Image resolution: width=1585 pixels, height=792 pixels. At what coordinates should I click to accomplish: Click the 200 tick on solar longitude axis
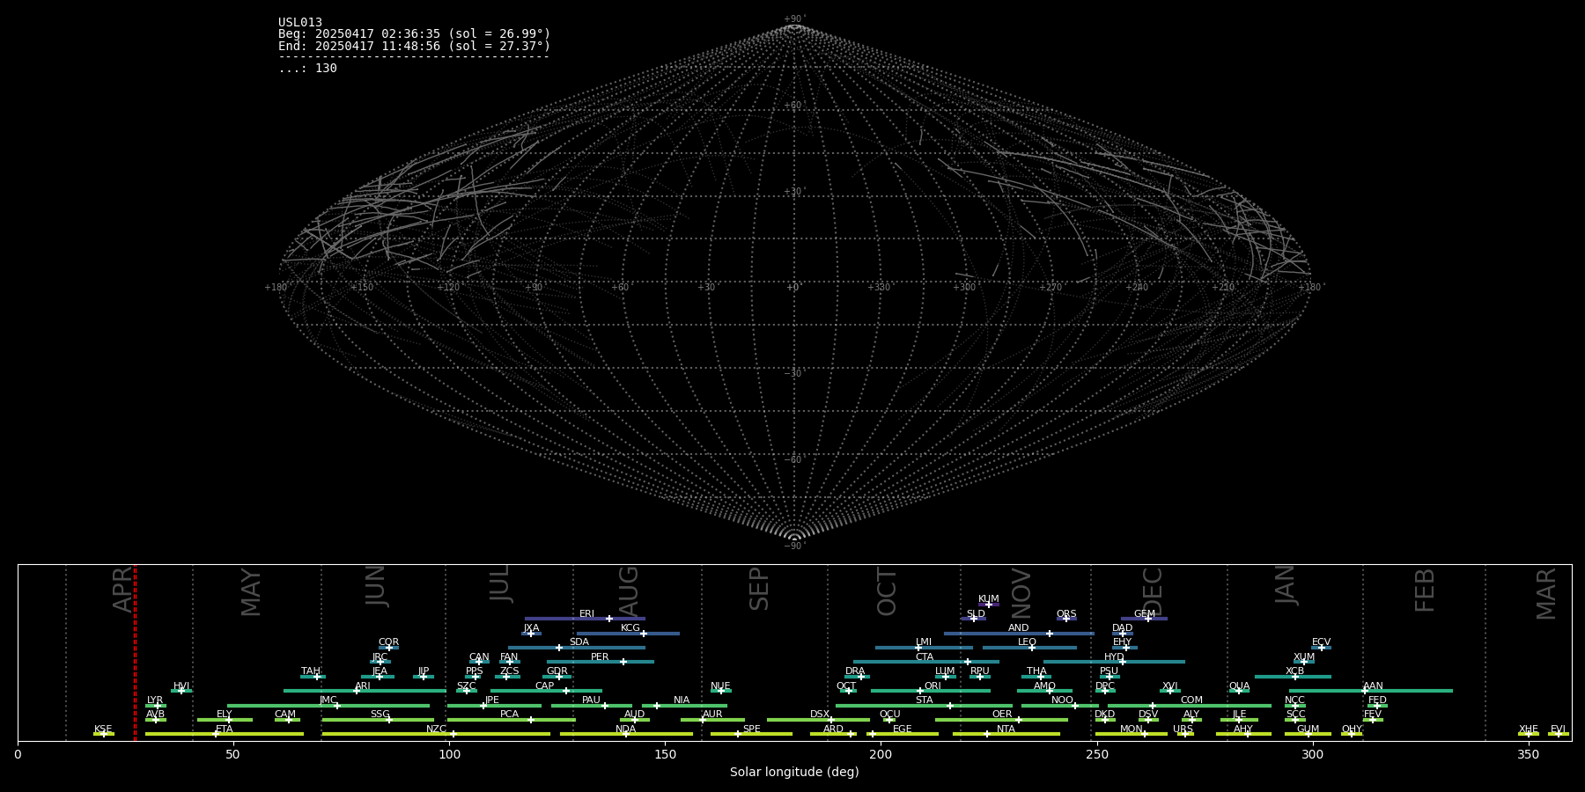point(881,754)
